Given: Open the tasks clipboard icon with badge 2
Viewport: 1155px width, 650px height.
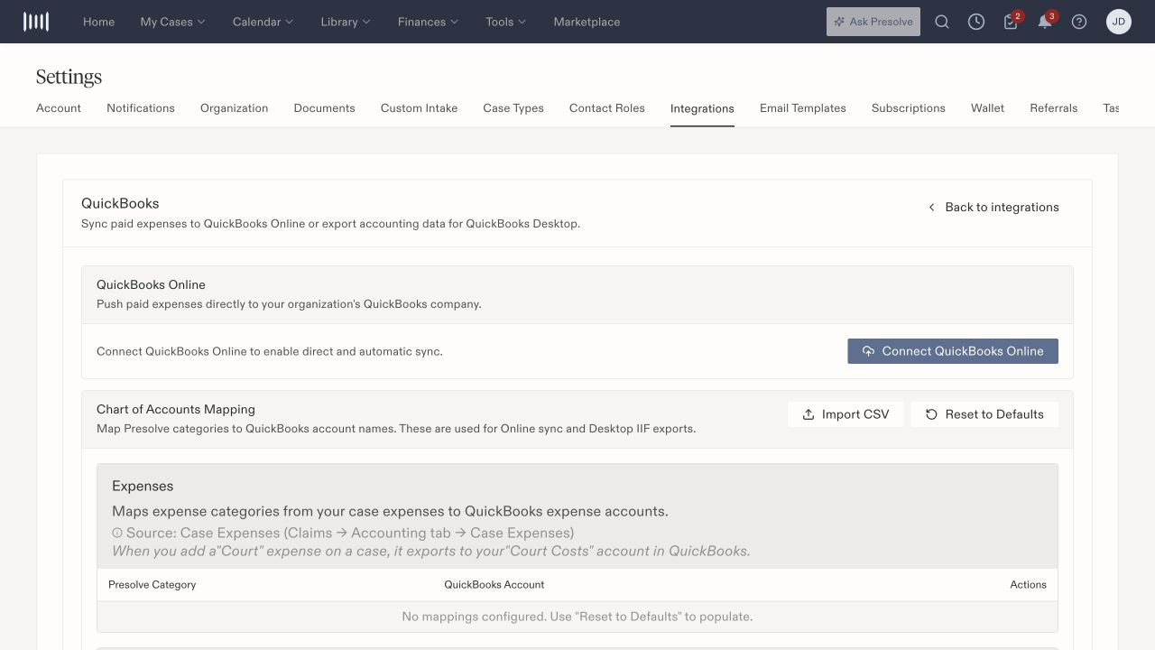Looking at the screenshot, I should coord(1011,22).
